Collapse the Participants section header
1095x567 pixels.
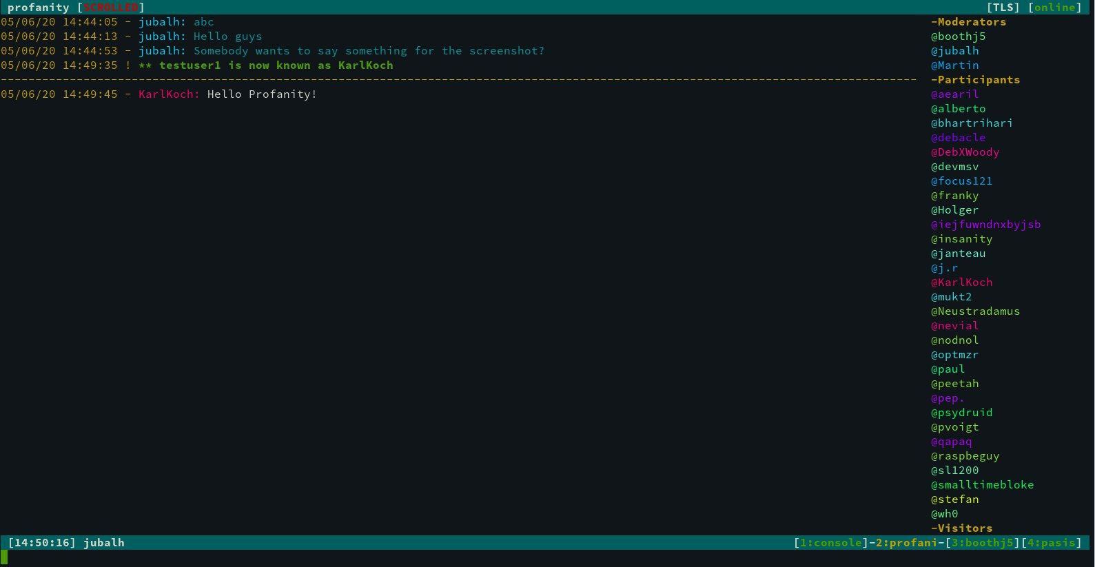(975, 79)
